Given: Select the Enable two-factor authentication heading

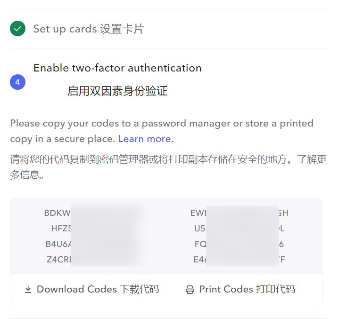Looking at the screenshot, I should (117, 68).
